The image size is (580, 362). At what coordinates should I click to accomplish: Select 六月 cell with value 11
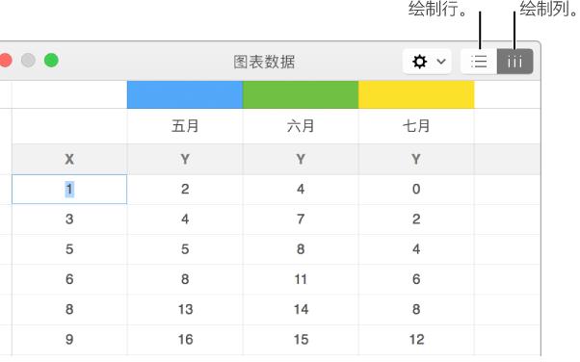coord(301,279)
